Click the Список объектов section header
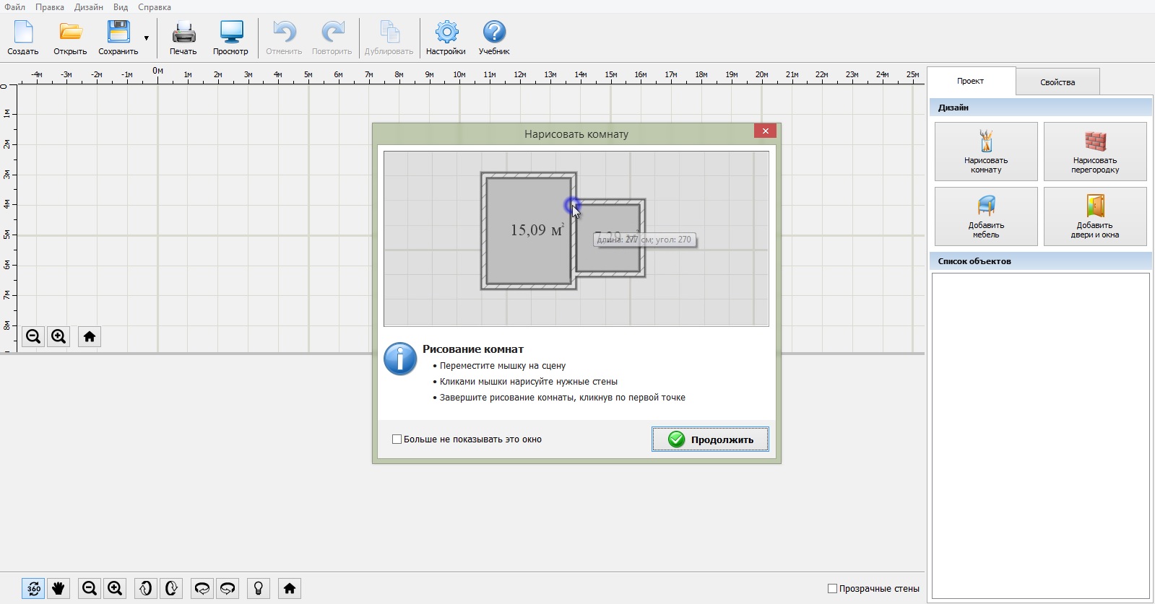This screenshot has height=604, width=1155. pyautogui.click(x=1041, y=261)
